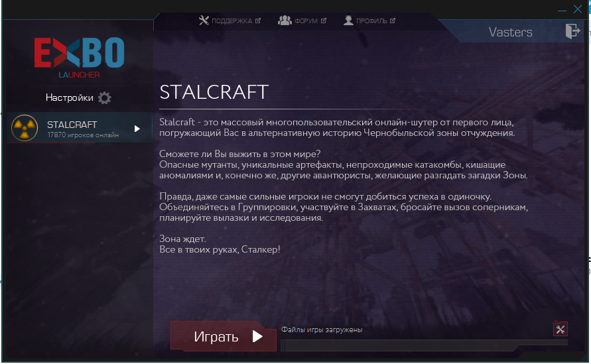The image size is (591, 364).
Task: Click the STALCRAFT heading title
Action: tap(214, 92)
